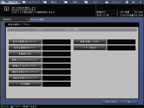Click value field beside 画像ムラ/かすれ(オモテ)
Viewport: 144px width, 108px height.
click(x=57, y=60)
